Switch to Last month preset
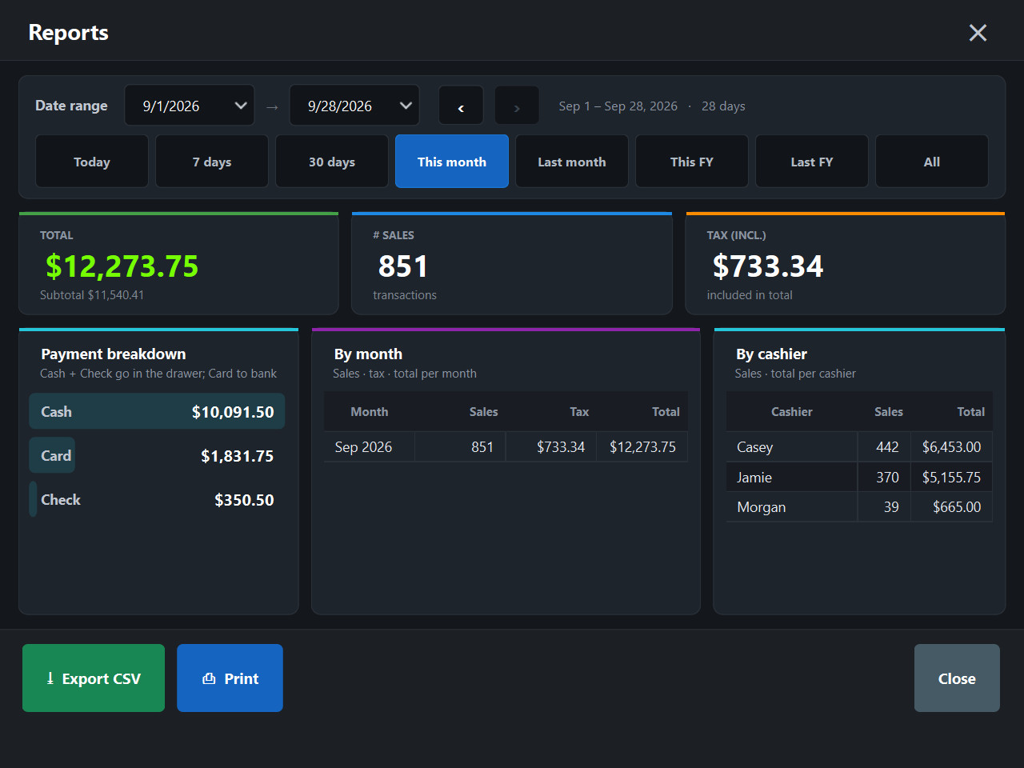This screenshot has height=768, width=1024. pyautogui.click(x=572, y=162)
